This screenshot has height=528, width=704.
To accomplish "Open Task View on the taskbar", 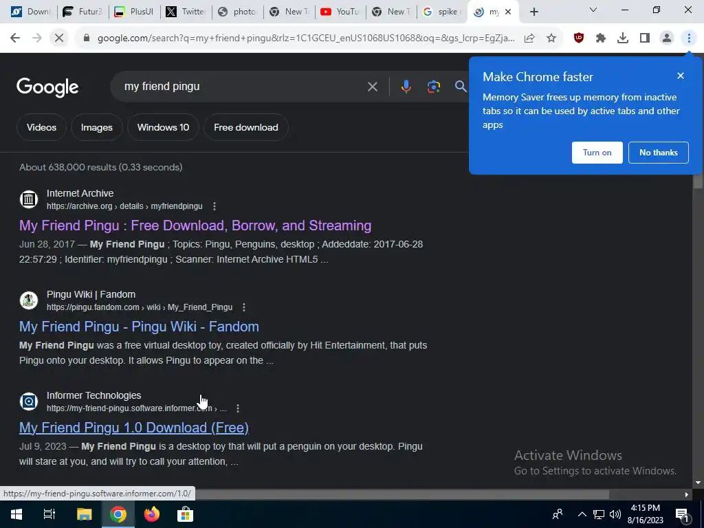I will point(49,514).
